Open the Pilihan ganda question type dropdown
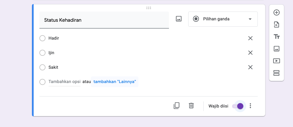 [223, 19]
